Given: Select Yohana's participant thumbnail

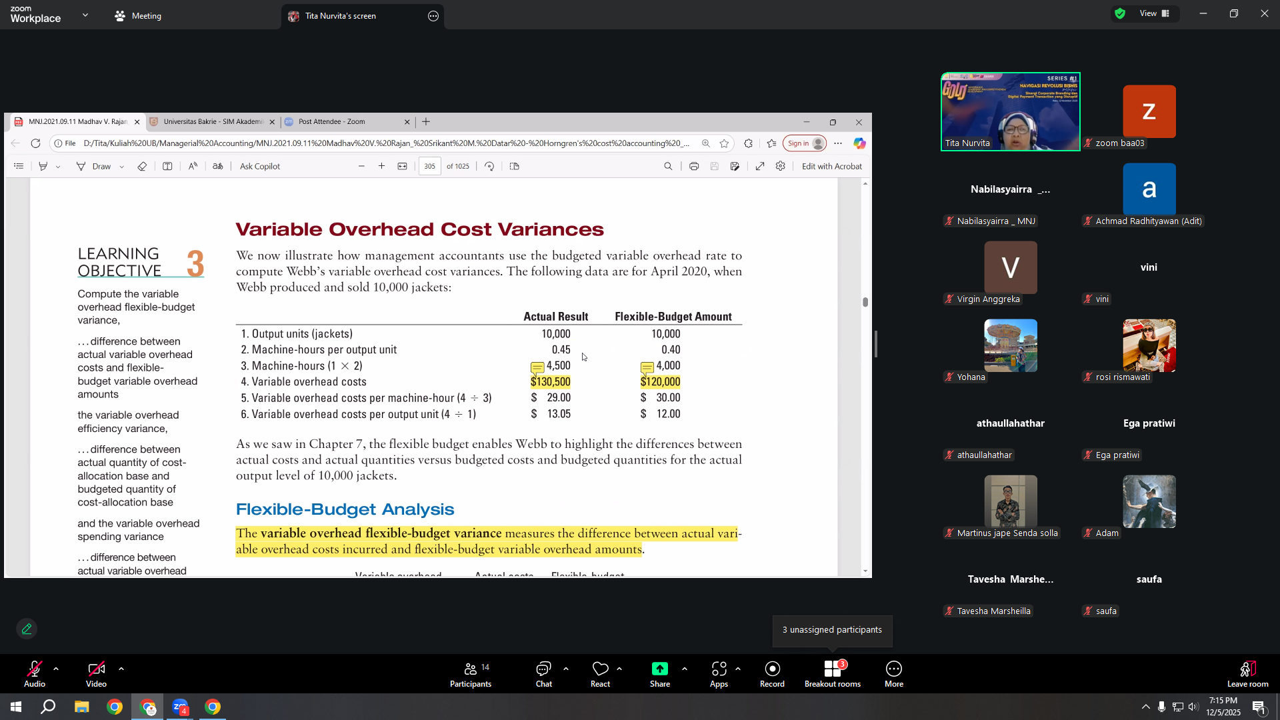Looking at the screenshot, I should click(x=1011, y=345).
